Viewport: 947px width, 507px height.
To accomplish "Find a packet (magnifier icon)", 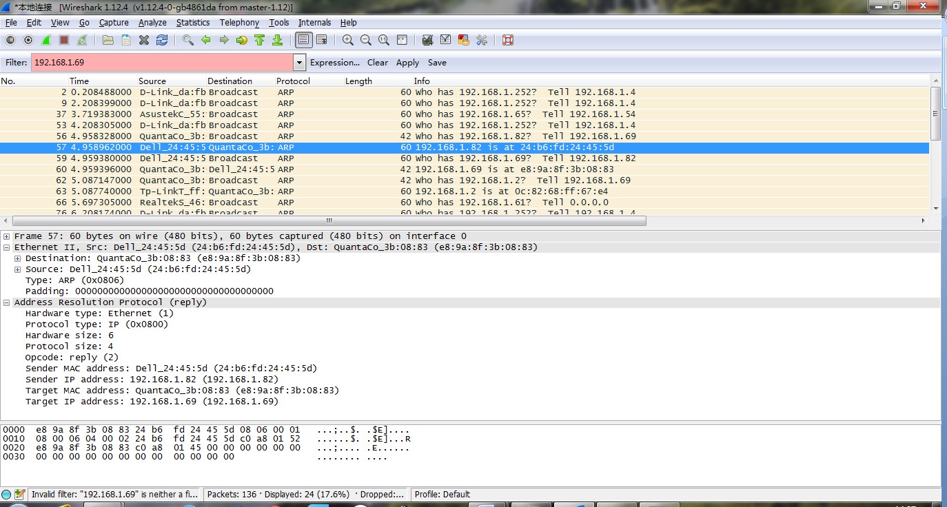I will (187, 40).
